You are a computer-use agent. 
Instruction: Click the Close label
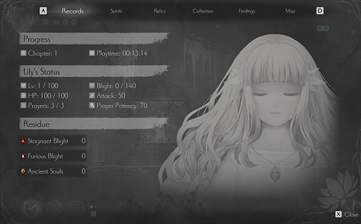(351, 214)
